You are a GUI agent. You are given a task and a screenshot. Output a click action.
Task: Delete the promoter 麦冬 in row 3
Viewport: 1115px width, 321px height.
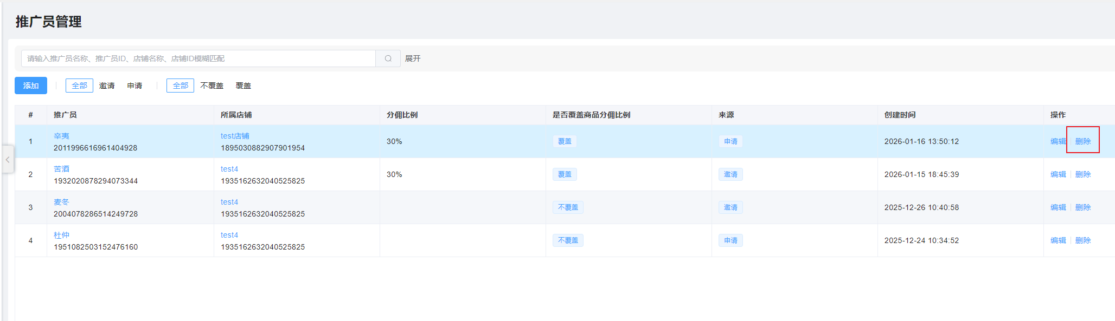click(x=1082, y=207)
